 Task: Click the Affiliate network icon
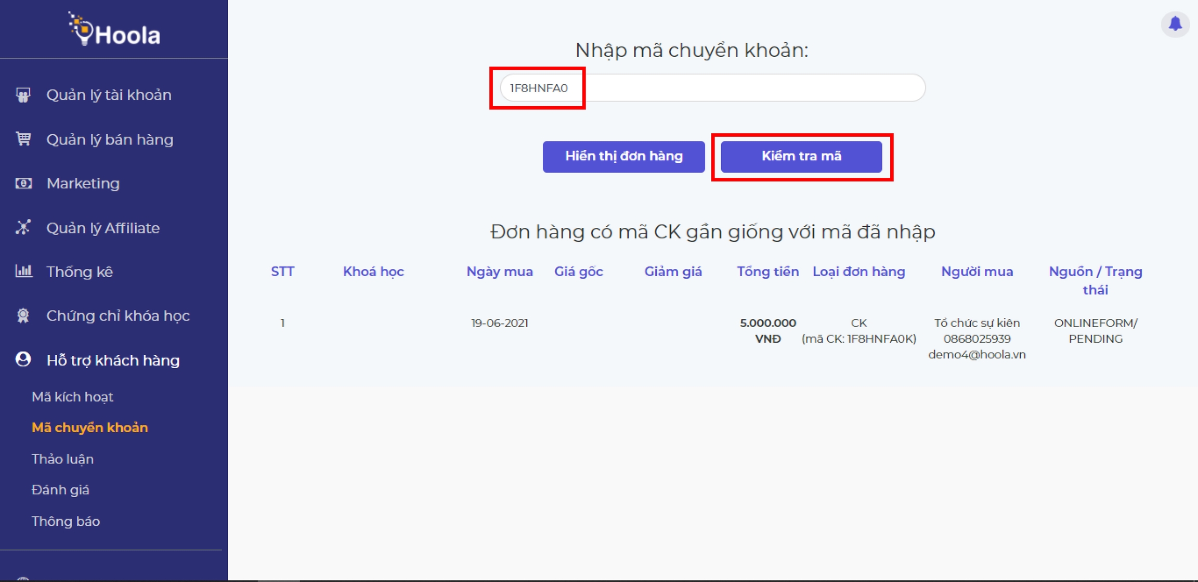click(x=23, y=227)
